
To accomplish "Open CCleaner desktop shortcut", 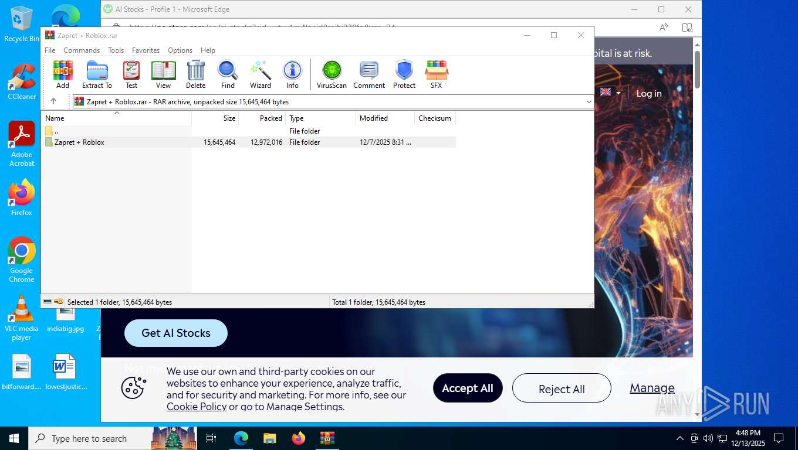I will tap(22, 81).
